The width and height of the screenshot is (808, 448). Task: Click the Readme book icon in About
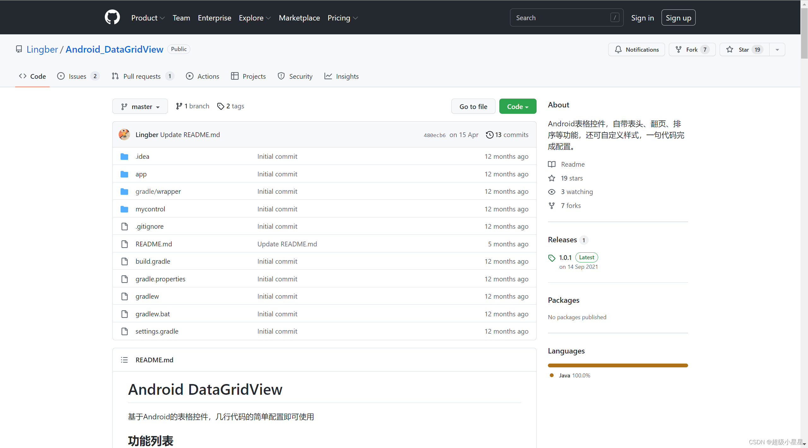pos(552,164)
